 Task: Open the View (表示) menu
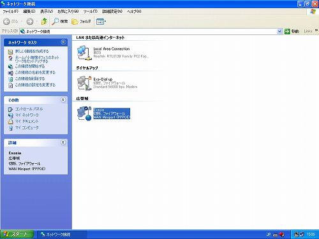47,11
